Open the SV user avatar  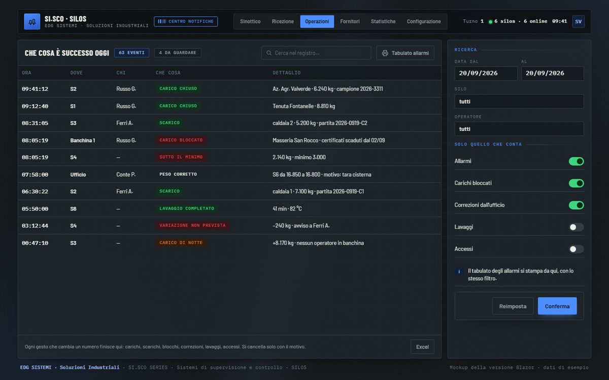[x=578, y=21]
